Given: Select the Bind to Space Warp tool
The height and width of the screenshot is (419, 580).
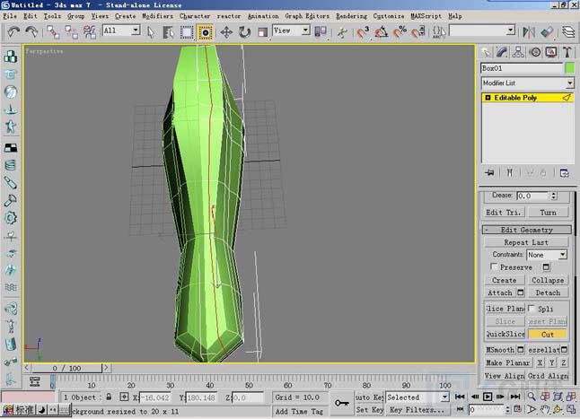Looking at the screenshot, I should [90, 32].
